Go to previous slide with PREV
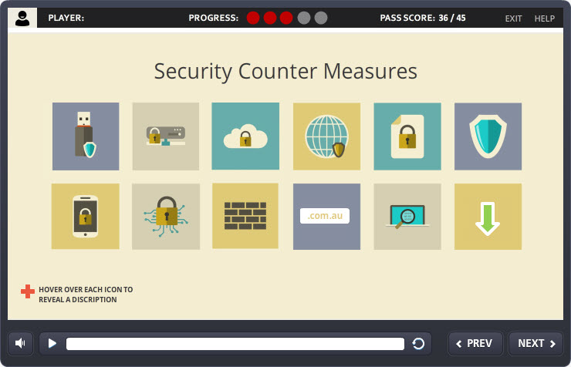This screenshot has height=367, width=571. (x=475, y=343)
